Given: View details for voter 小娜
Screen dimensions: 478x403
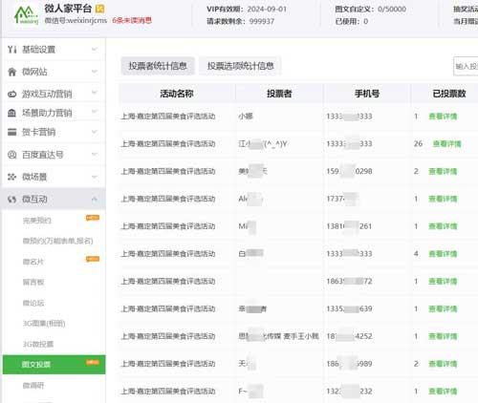Looking at the screenshot, I should point(443,117).
